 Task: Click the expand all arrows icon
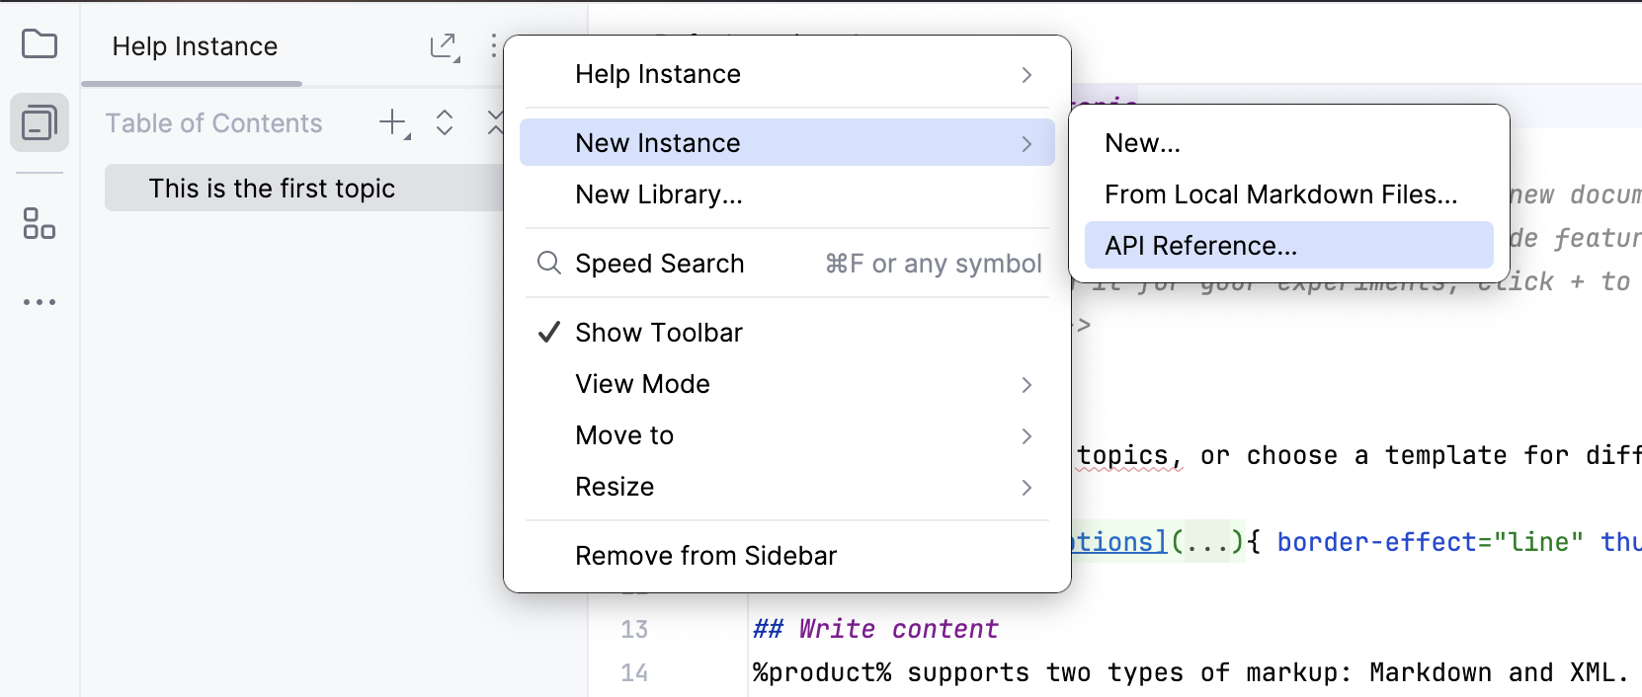tap(445, 122)
